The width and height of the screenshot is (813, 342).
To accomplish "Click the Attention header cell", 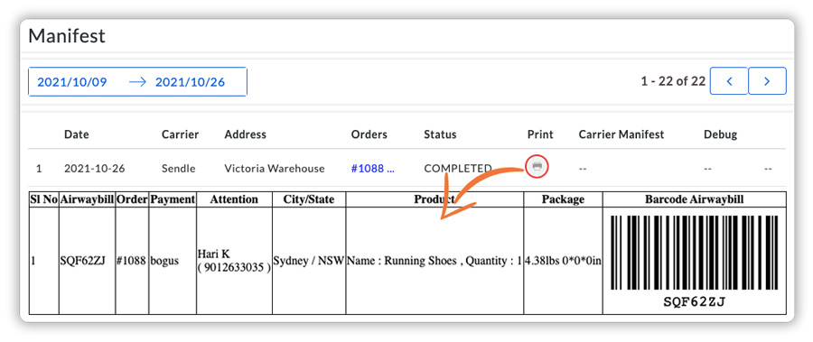I will [x=234, y=199].
